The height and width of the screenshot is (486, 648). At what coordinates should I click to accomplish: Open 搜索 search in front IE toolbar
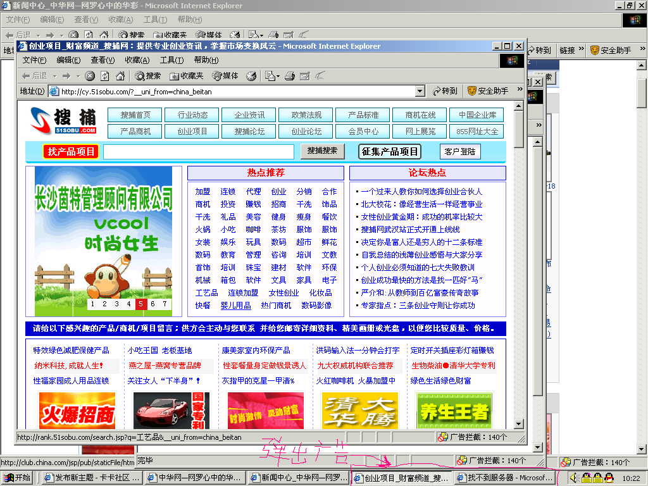click(148, 76)
